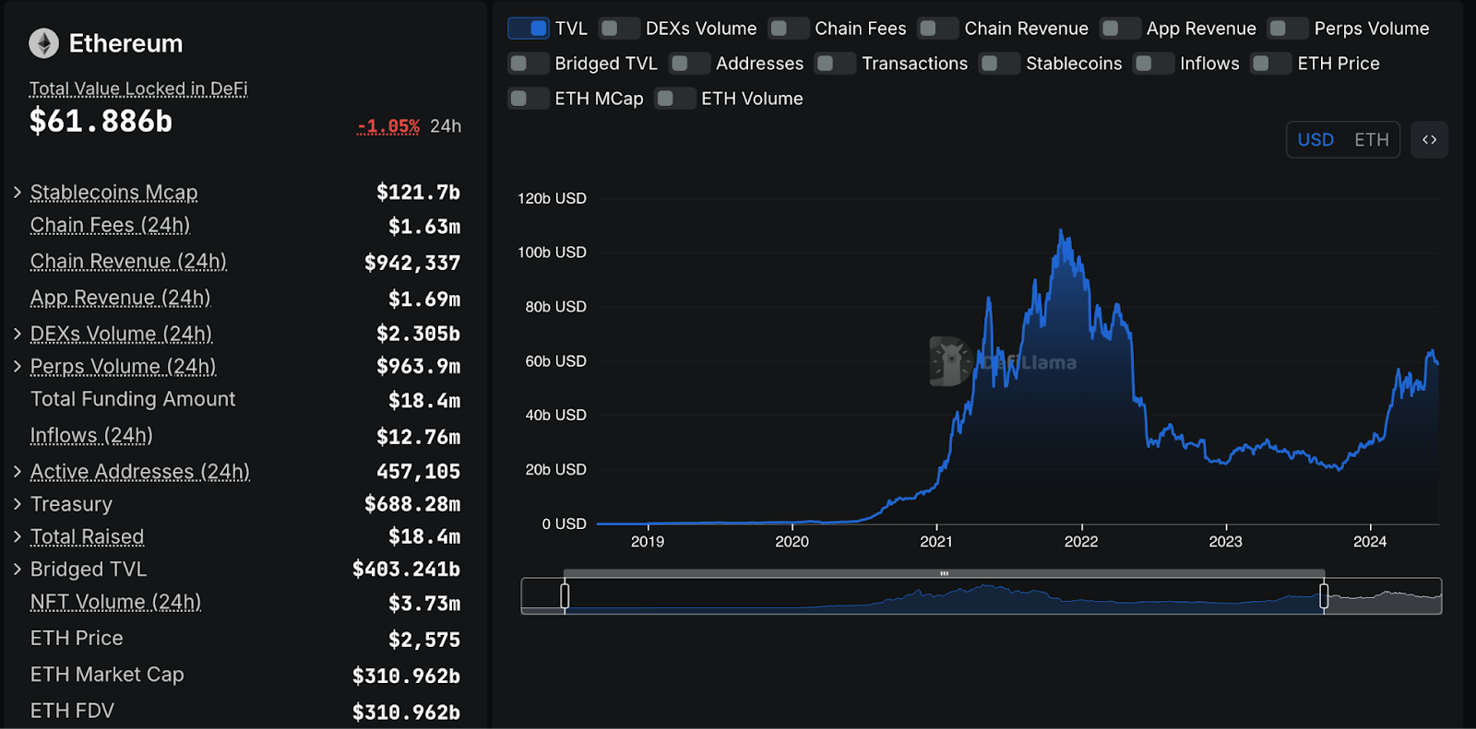The image size is (1476, 729).
Task: Click the 2022 x-axis label
Action: tap(1081, 542)
